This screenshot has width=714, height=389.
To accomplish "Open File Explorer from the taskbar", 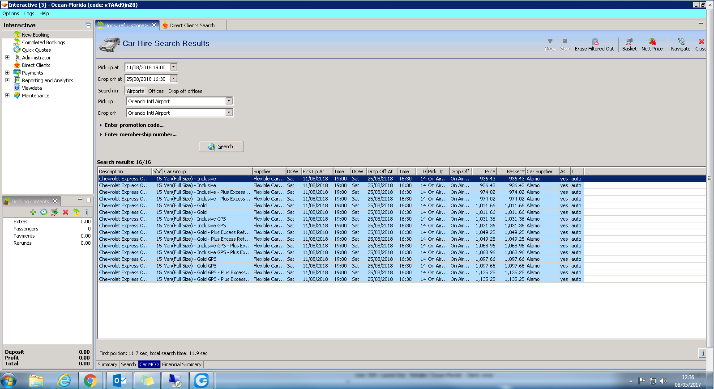I will (36, 381).
